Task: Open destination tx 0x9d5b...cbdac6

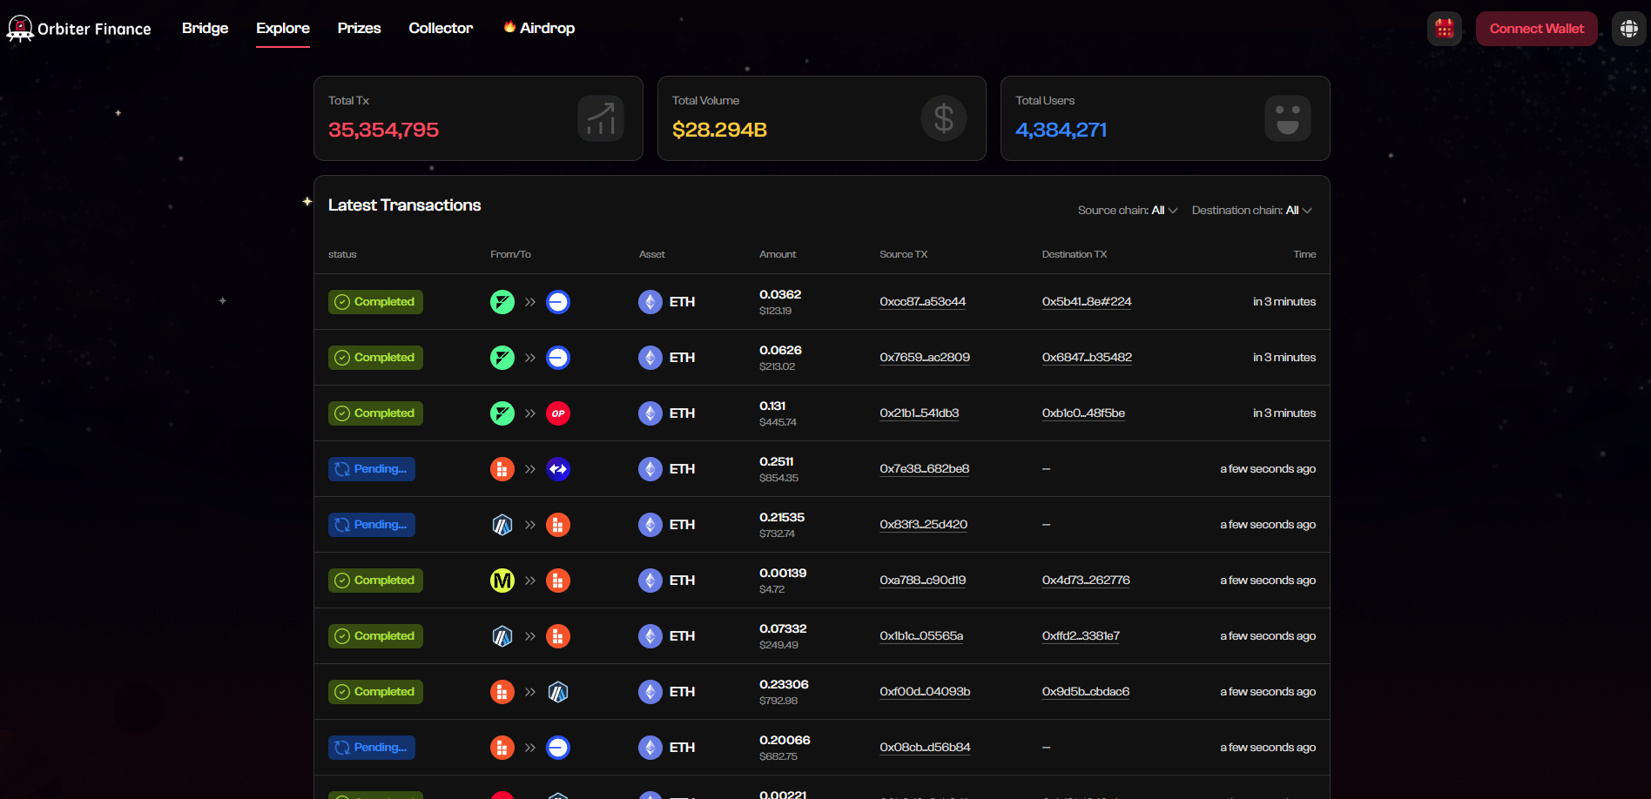Action: (x=1086, y=692)
